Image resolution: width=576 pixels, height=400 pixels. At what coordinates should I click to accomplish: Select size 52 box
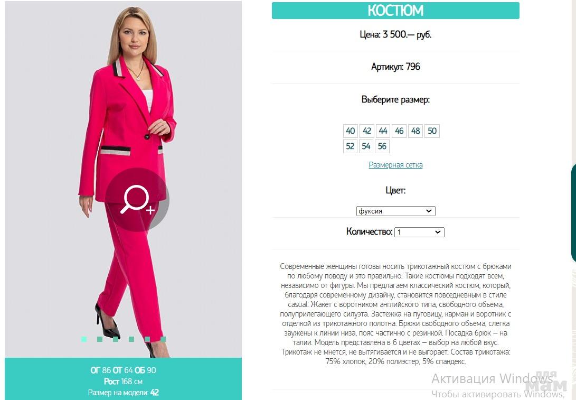[350, 146]
